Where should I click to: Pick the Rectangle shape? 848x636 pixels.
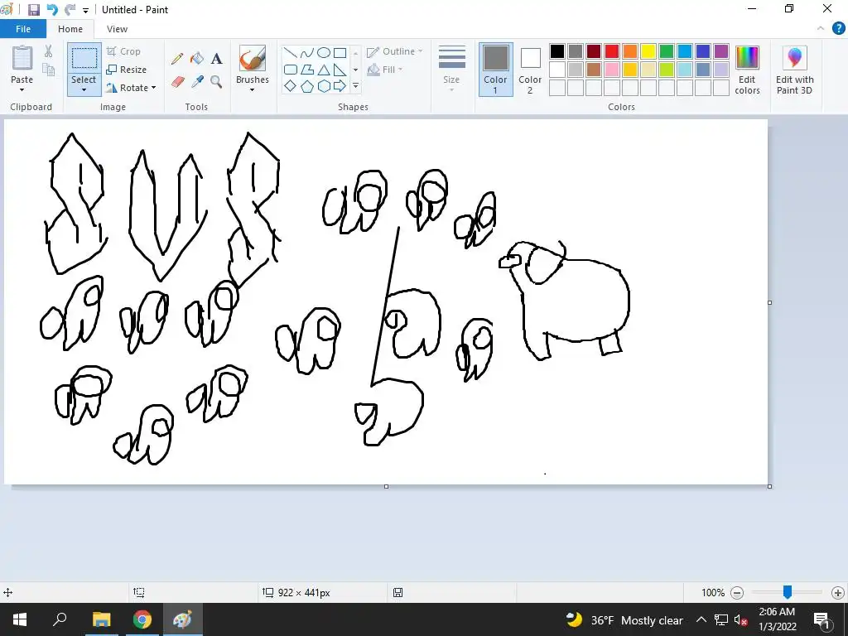(x=340, y=52)
